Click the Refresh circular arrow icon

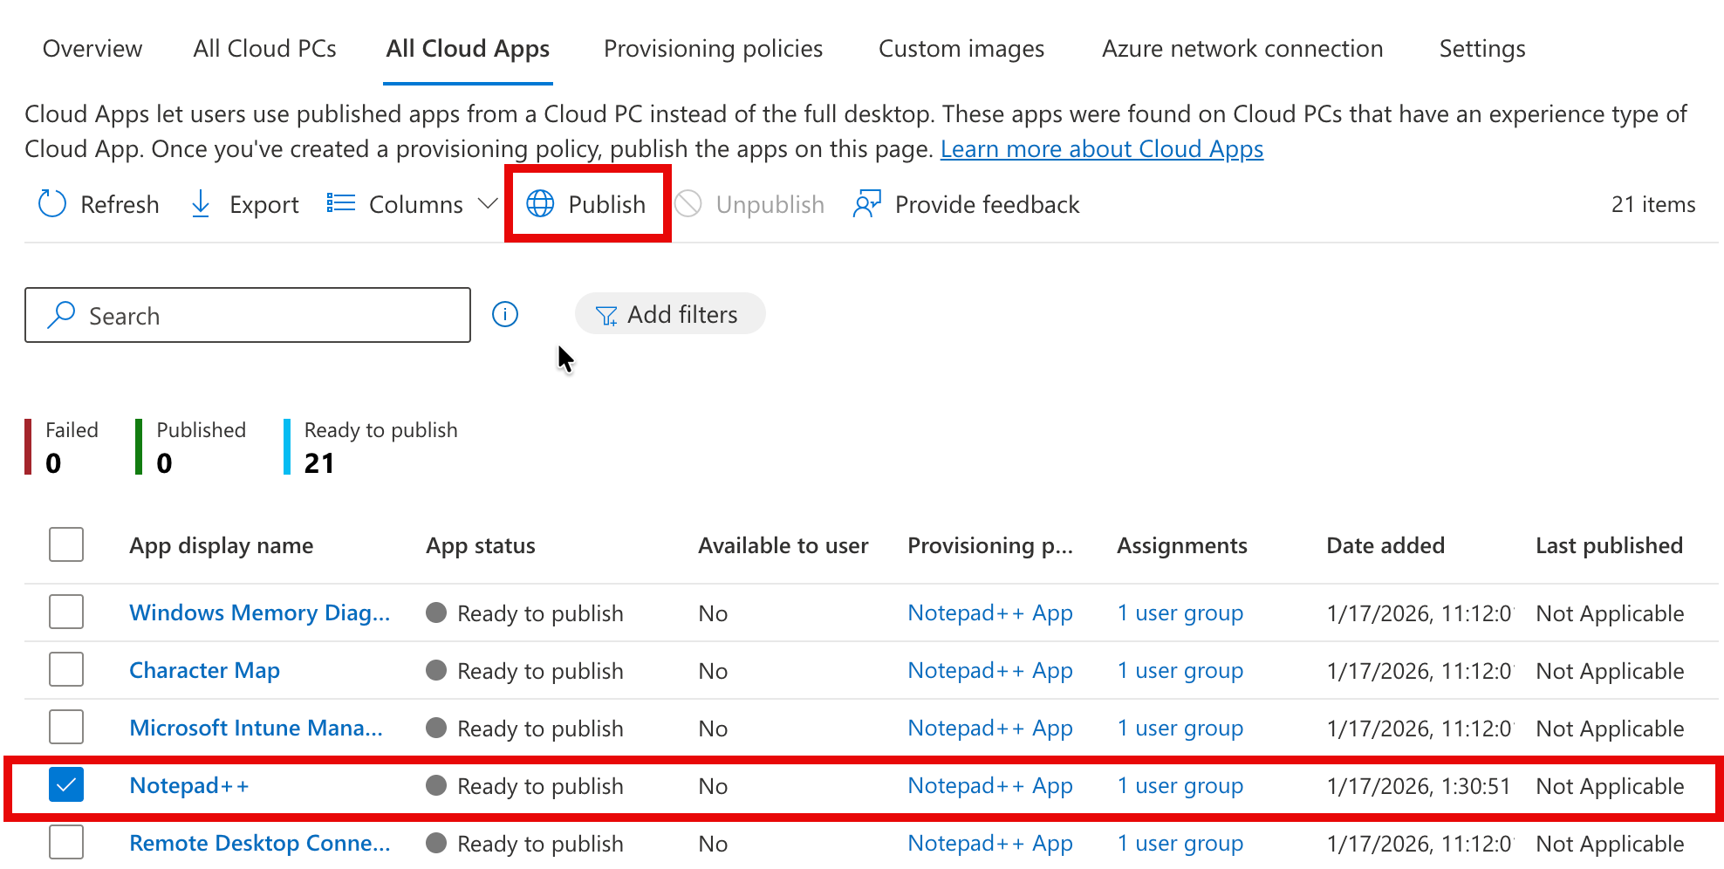[52, 204]
